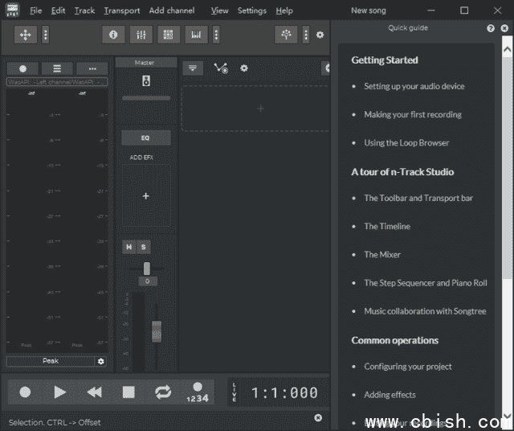514x431 pixels.
Task: Open 'Configuring your project' link
Action: point(408,367)
